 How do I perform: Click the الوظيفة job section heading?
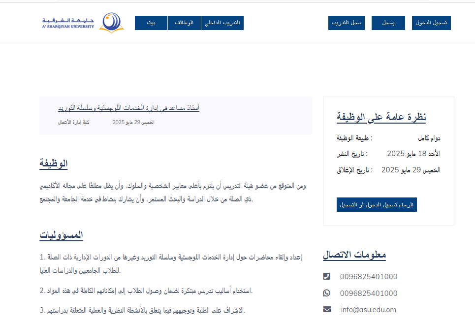[x=53, y=163]
